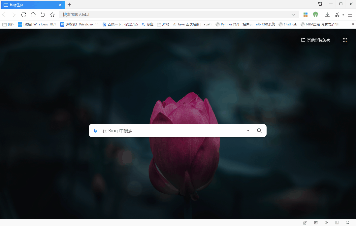Open the 登录系统 bookmark

[x=265, y=24]
